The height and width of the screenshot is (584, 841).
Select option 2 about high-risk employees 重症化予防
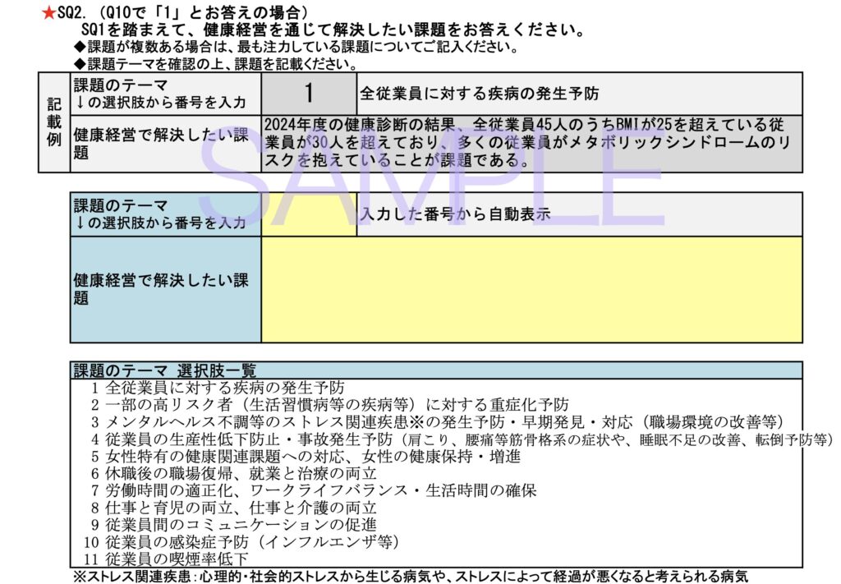tap(329, 404)
